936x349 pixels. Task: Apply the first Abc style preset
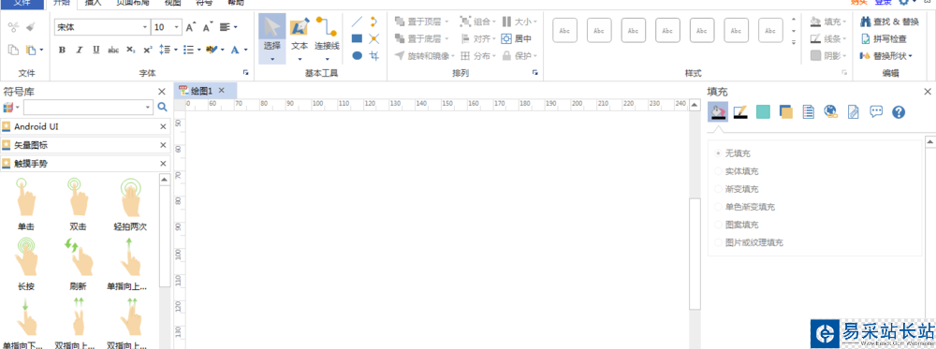564,31
